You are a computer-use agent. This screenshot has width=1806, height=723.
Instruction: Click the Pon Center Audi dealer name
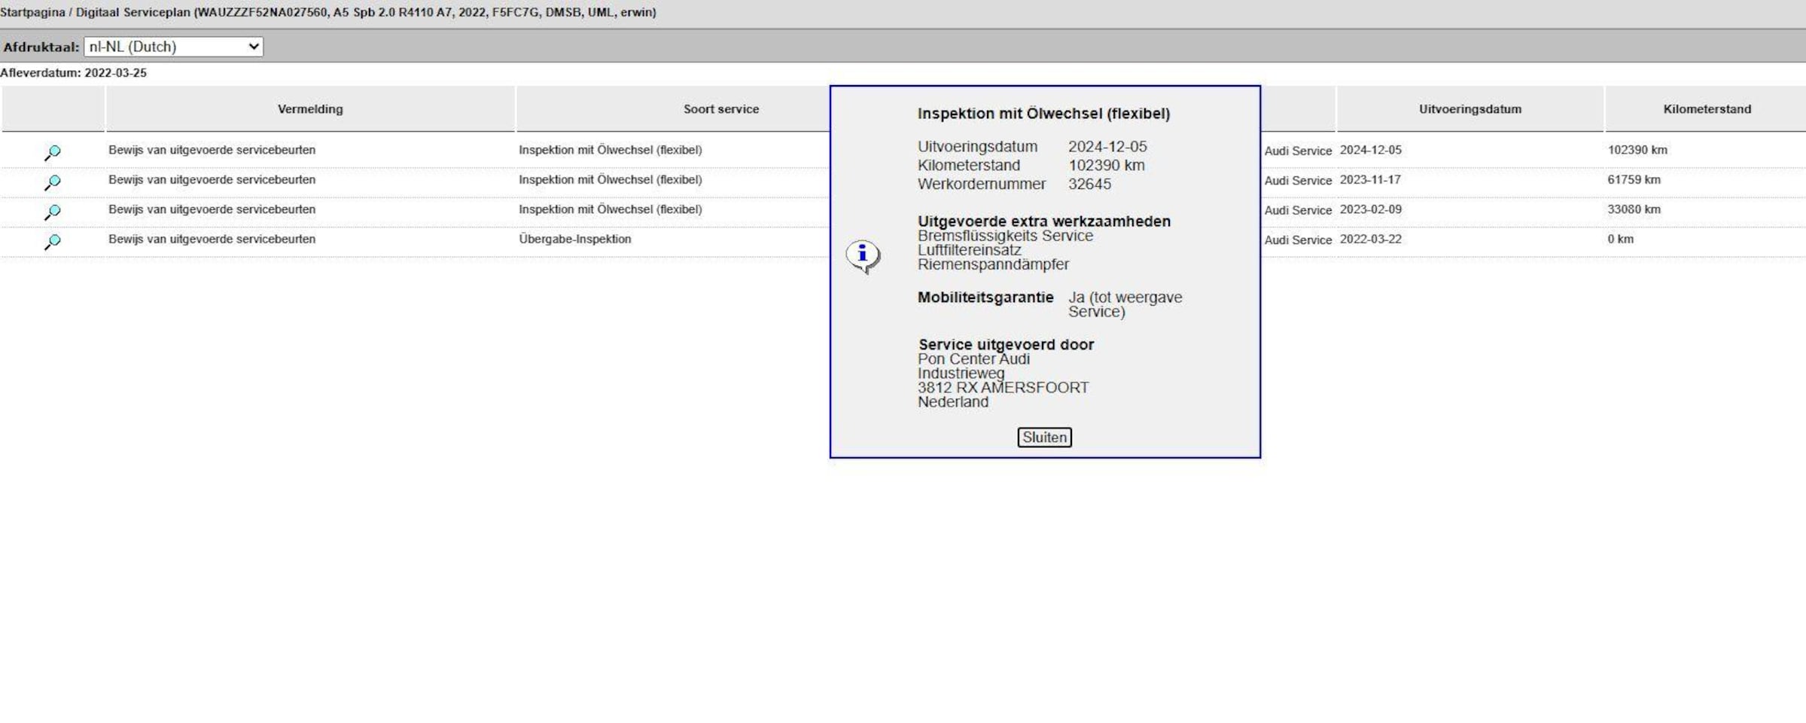(x=973, y=359)
